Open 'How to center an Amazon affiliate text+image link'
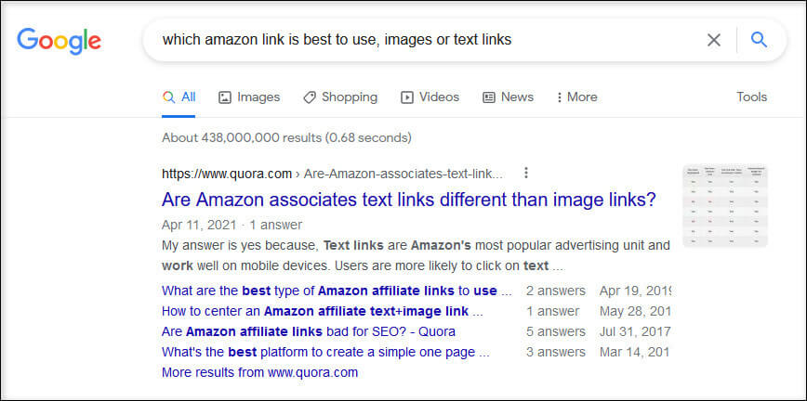807x401 pixels. [323, 312]
